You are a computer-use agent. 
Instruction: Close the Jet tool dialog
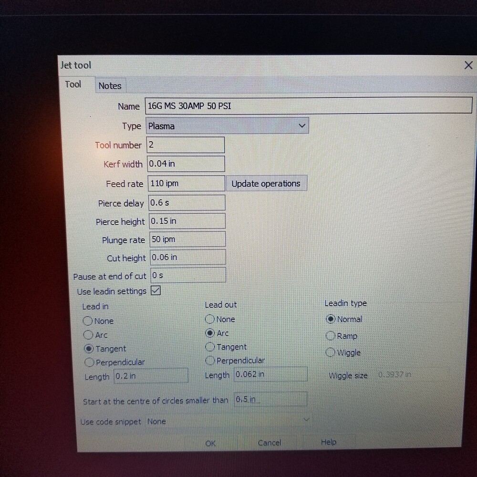[468, 65]
